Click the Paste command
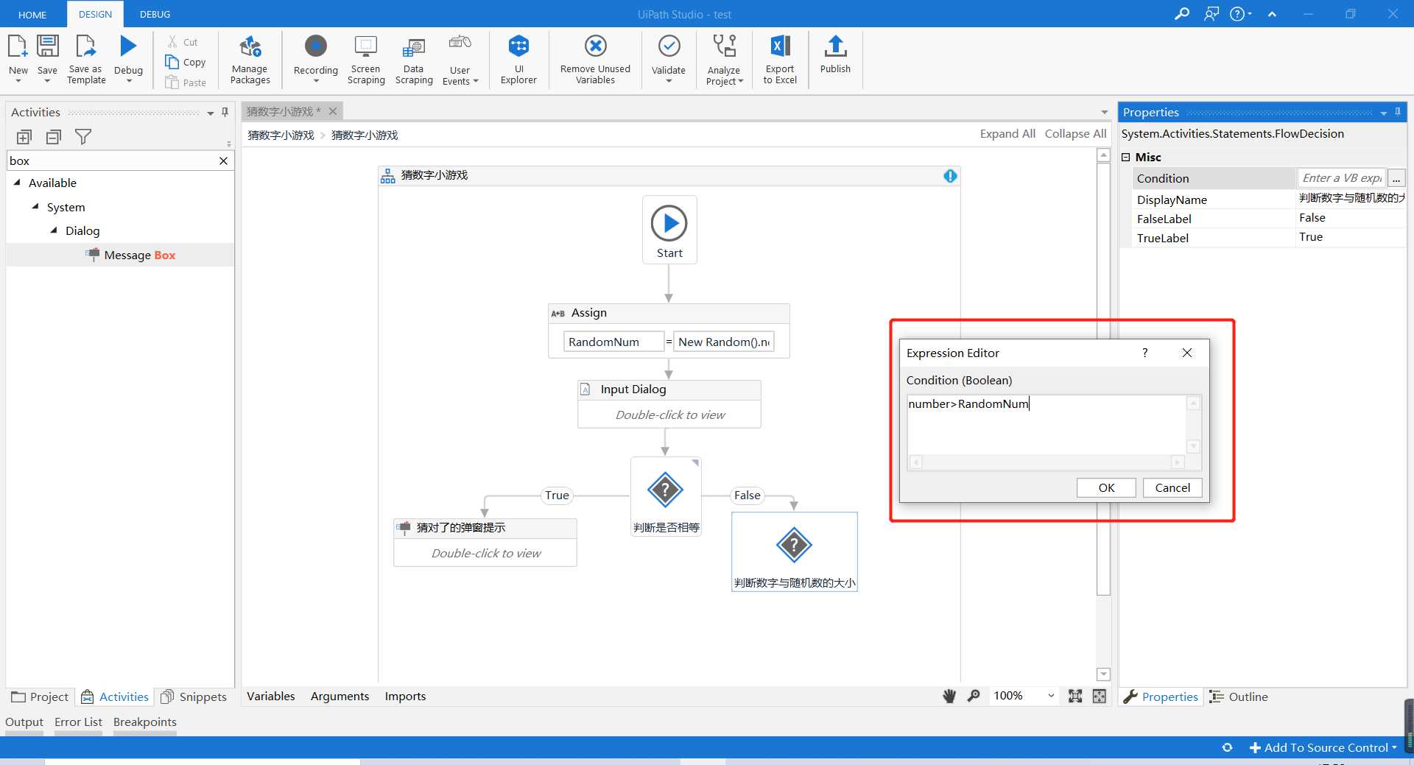The height and width of the screenshot is (765, 1414). click(x=186, y=82)
